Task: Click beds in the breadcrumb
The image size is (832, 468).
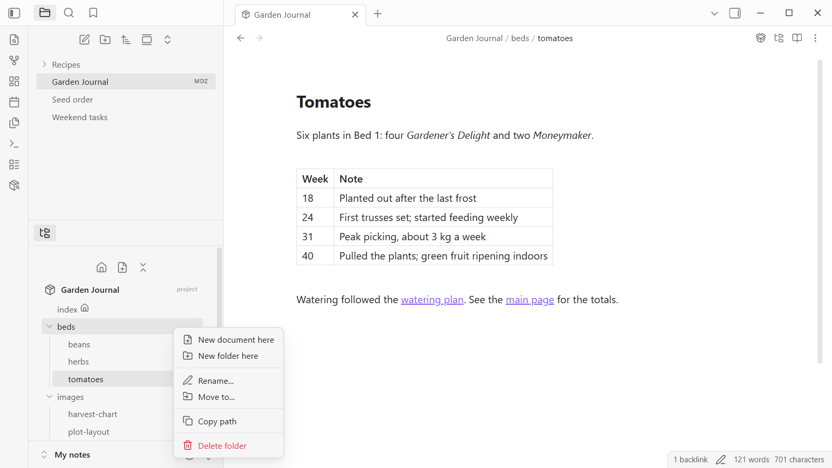Action: [x=520, y=38]
